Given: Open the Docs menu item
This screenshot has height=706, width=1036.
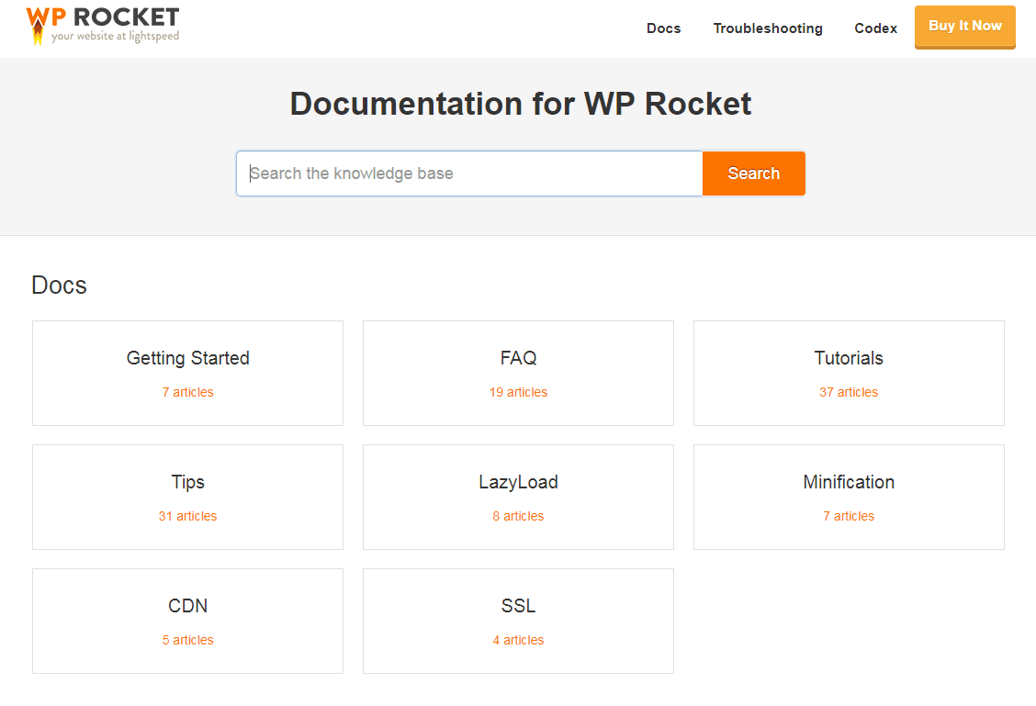Looking at the screenshot, I should pos(663,28).
